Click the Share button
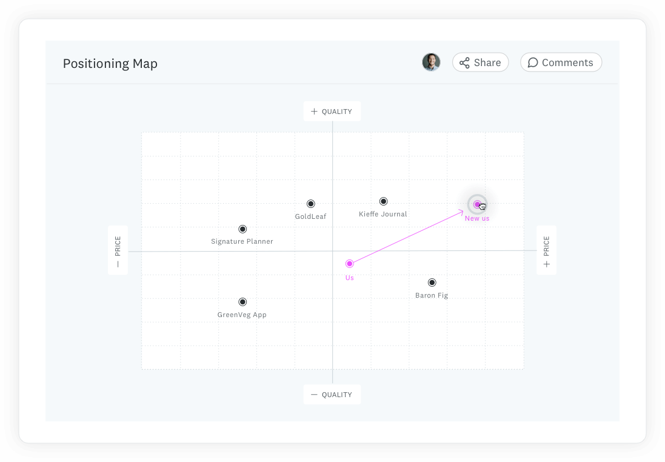Screen dimensions: 665x462 point(480,62)
